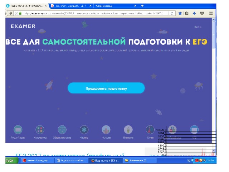Image resolution: width=229 pixels, height=172 pixels.
Task: Choose the Физика subject icon
Action: [x=84, y=130]
